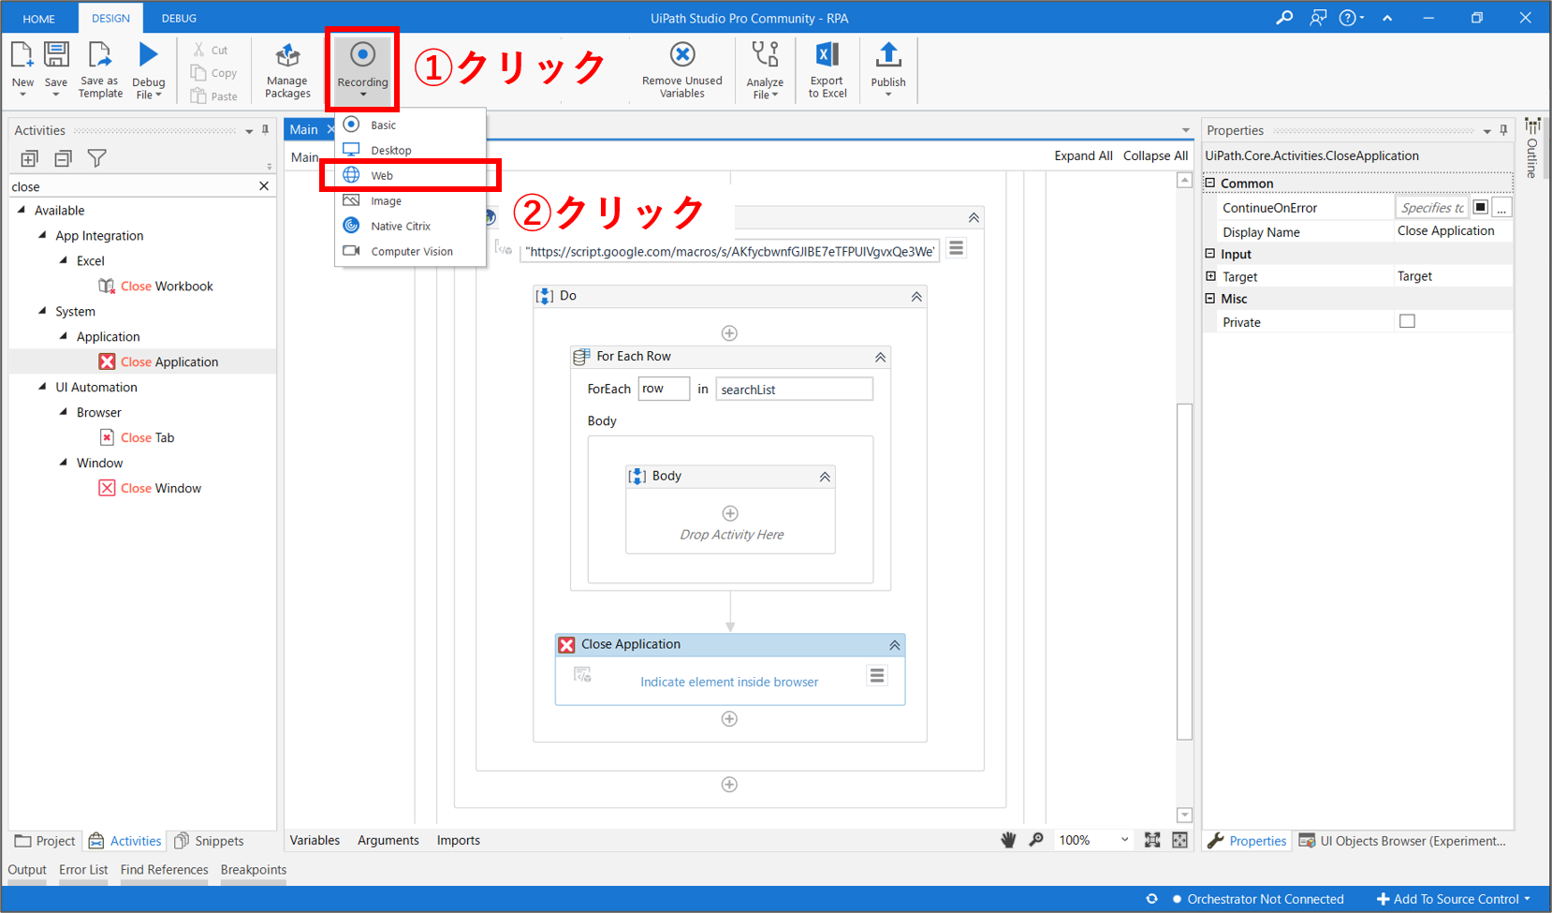
Task: Click the Save as Template icon
Action: [x=100, y=56]
